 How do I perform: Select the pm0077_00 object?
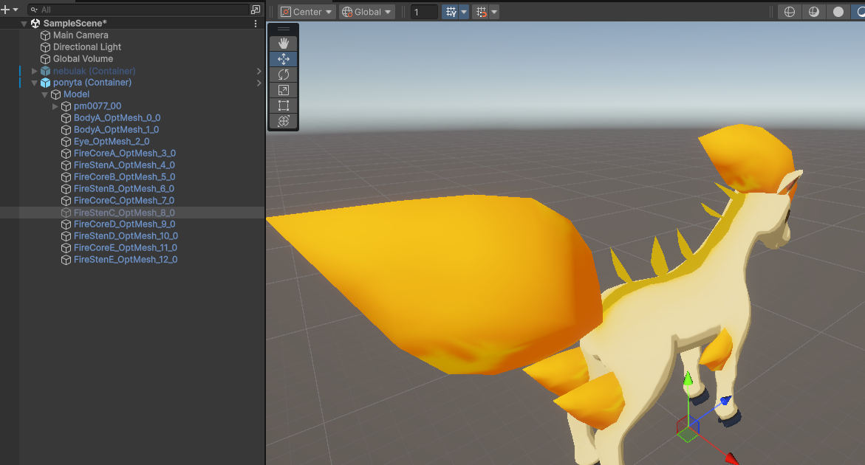point(98,106)
